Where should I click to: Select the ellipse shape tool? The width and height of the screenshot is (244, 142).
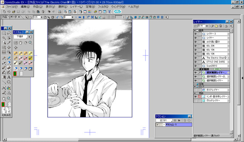pyautogui.click(x=9, y=82)
